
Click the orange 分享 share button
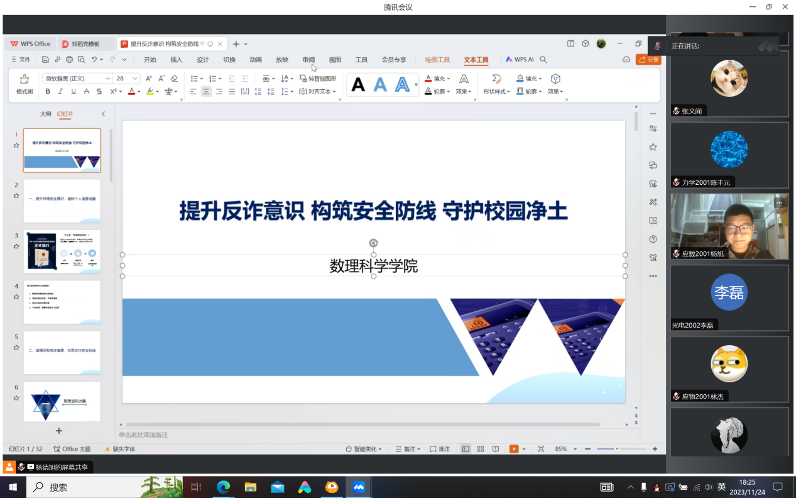(648, 60)
